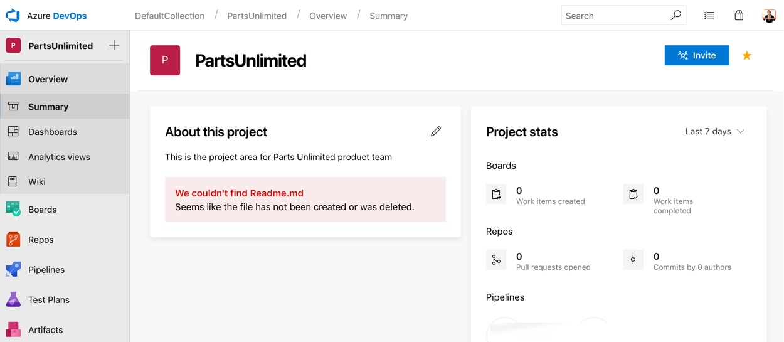Click the Overview breadcrumb link

click(x=328, y=16)
